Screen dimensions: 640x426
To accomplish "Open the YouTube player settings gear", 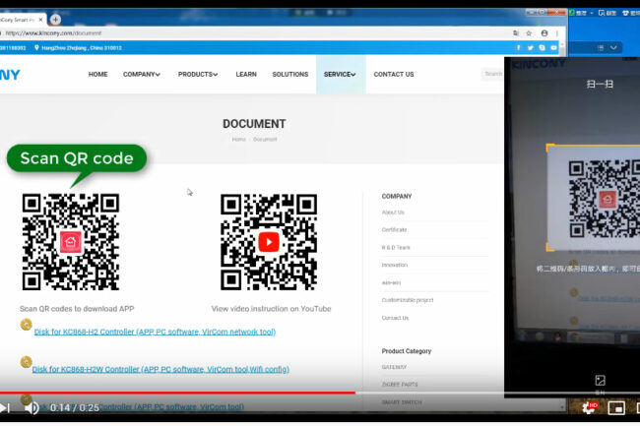I will click(589, 407).
